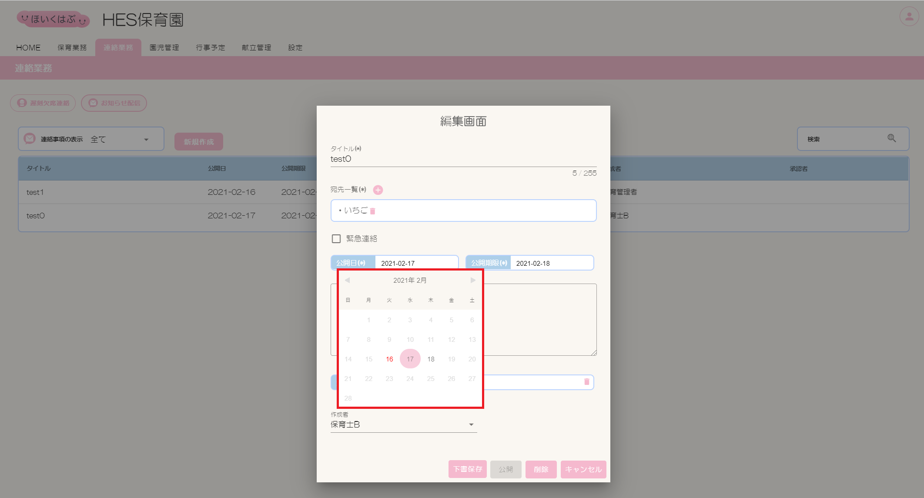
Task: Switch to the 園児管理 tab
Action: point(164,47)
